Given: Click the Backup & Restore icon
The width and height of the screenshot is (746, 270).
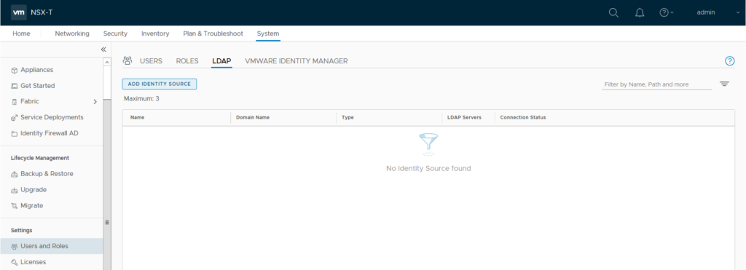Looking at the screenshot, I should click(x=15, y=174).
